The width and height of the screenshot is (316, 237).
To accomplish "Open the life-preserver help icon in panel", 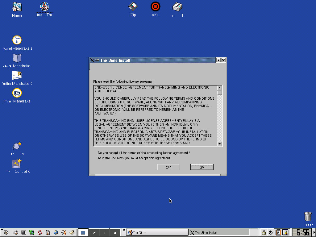I will [x=40, y=232].
